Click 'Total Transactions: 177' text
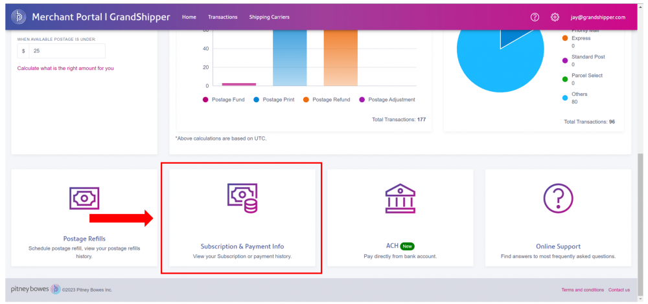Image resolution: width=648 pixels, height=304 pixels. click(399, 120)
